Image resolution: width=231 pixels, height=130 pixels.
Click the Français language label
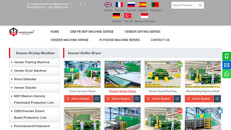pos(120,10)
